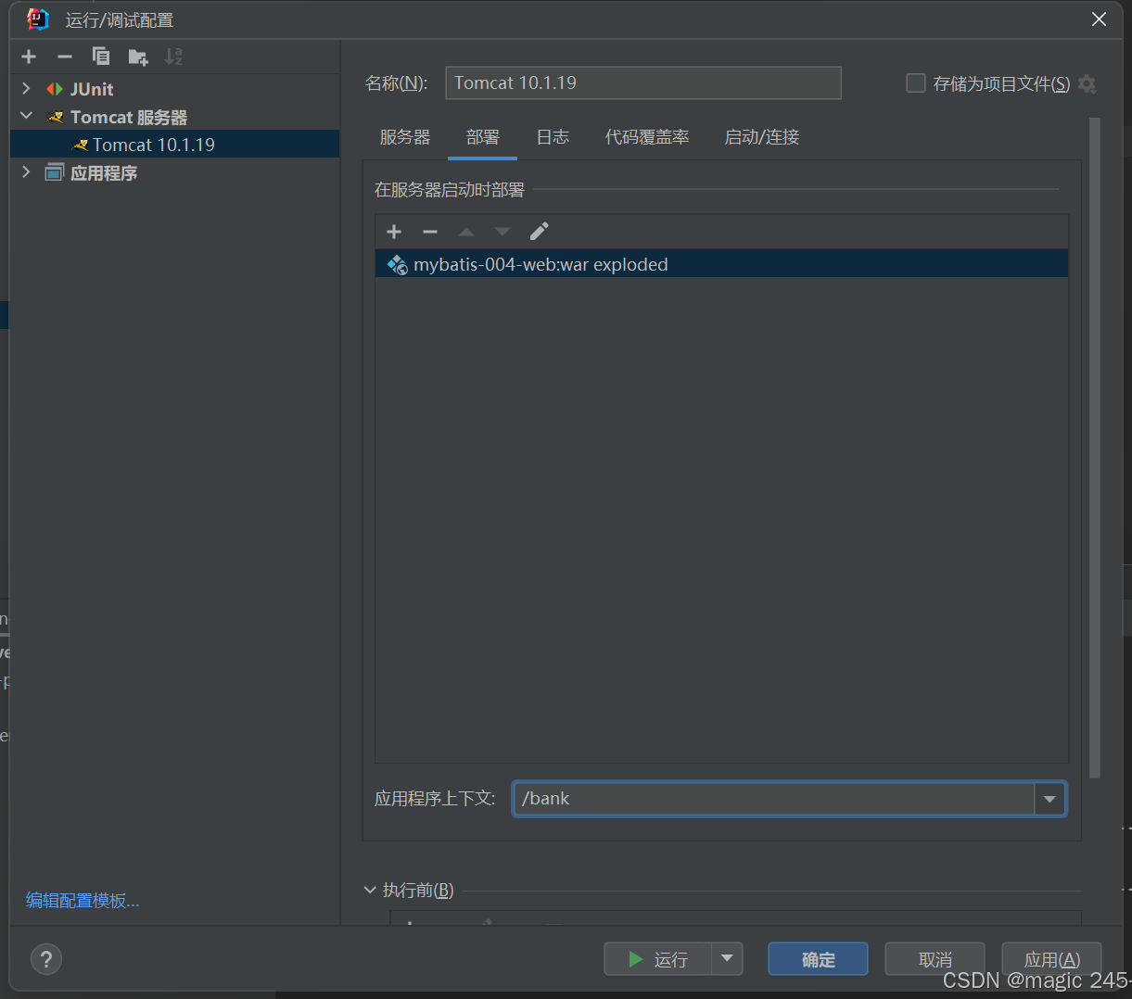
Task: Click the application icon beside 应用程序
Action: (55, 172)
